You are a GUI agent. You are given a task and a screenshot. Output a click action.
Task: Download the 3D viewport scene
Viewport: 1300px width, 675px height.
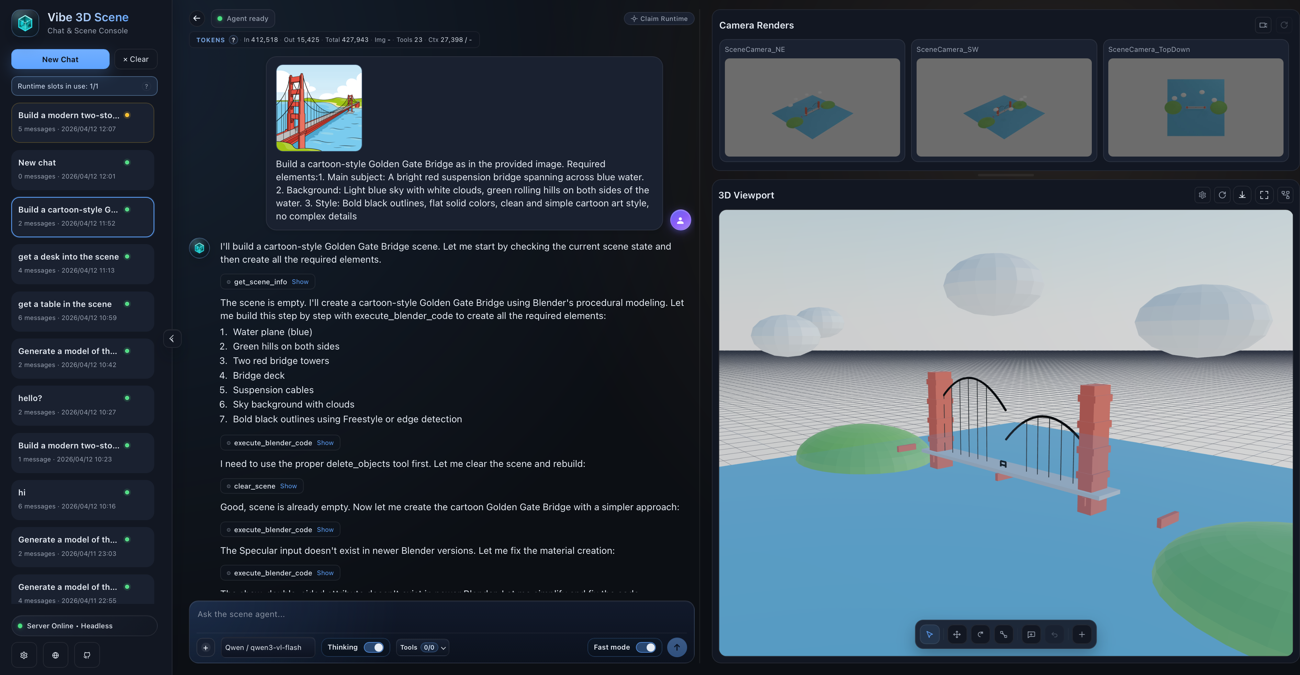tap(1242, 195)
